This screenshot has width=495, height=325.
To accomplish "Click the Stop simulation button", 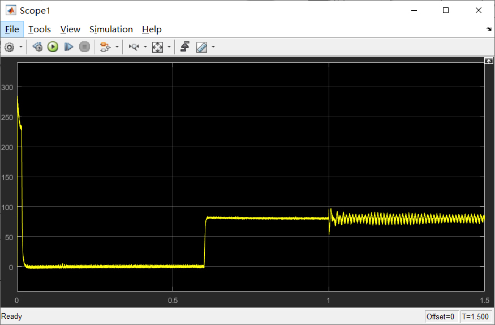I will point(84,47).
